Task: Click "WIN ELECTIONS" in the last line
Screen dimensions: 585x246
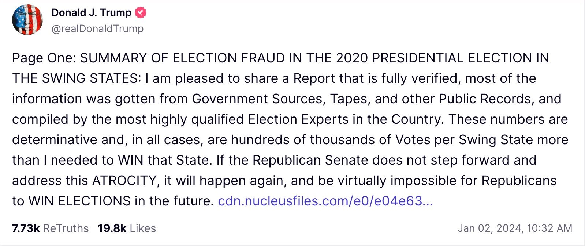Action: [79, 201]
